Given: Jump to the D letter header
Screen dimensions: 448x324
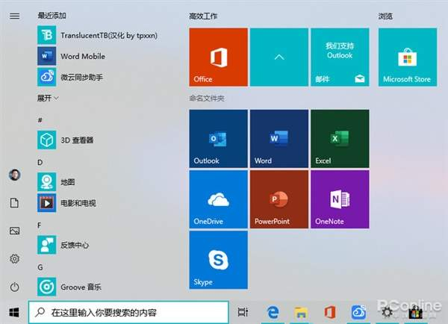Looking at the screenshot, I should 40,162.
